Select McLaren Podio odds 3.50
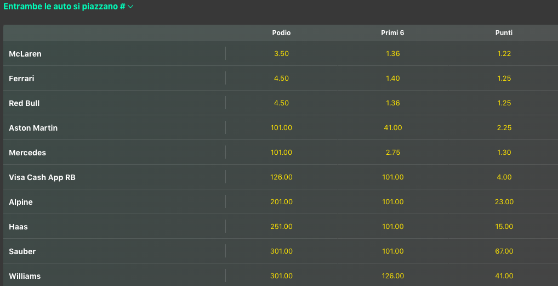Viewport: 558px width, 286px height. [281, 54]
